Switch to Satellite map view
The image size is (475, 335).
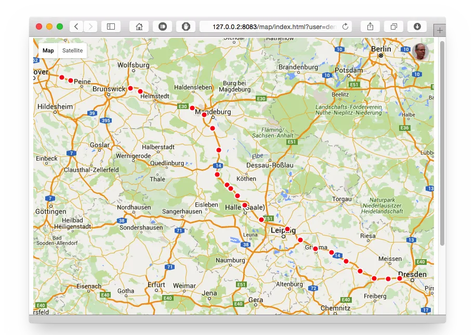pos(72,50)
